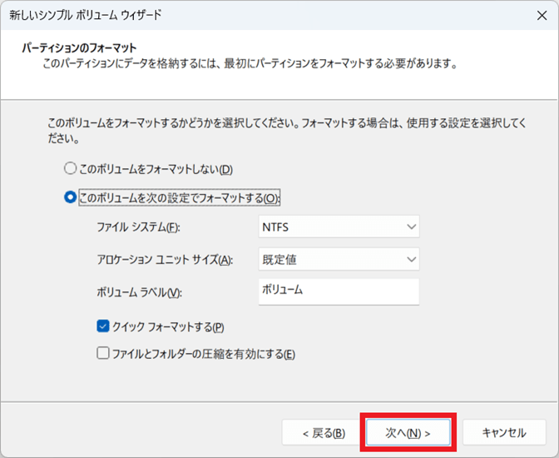
Task: Click the chevron arrow beside NTFS
Action: click(x=411, y=227)
